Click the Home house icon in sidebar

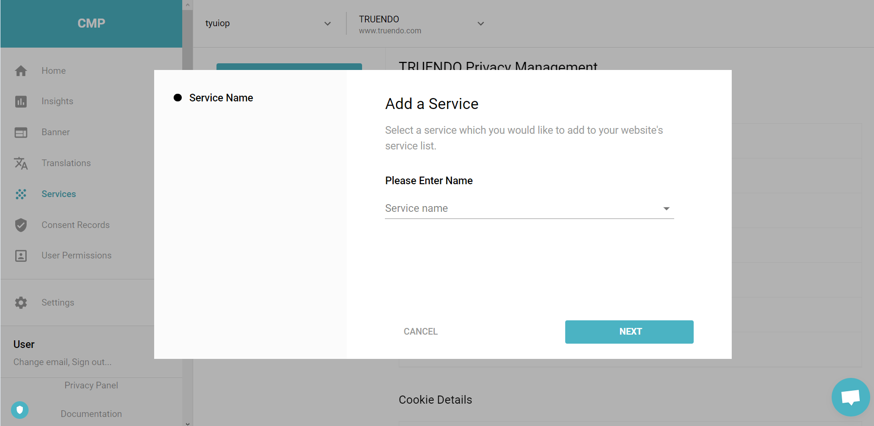[x=21, y=71]
